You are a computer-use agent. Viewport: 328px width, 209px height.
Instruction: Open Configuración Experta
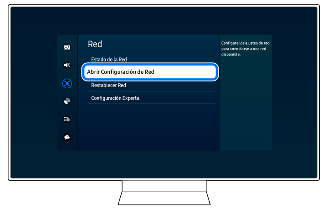tap(152, 98)
